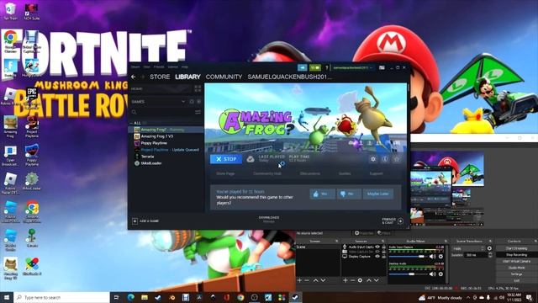This screenshot has width=538, height=303.
Task: Toggle the recent activity clock filter
Action: pos(192,102)
